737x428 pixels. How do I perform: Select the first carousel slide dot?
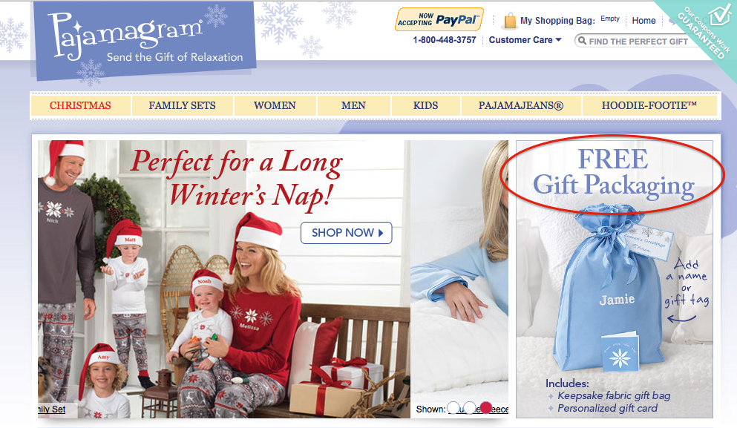(453, 408)
